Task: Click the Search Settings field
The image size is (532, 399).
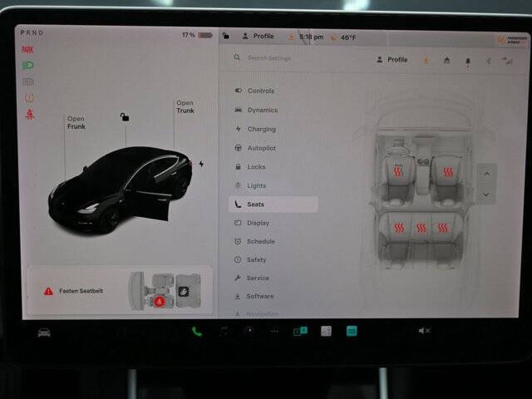Action: click(x=269, y=58)
